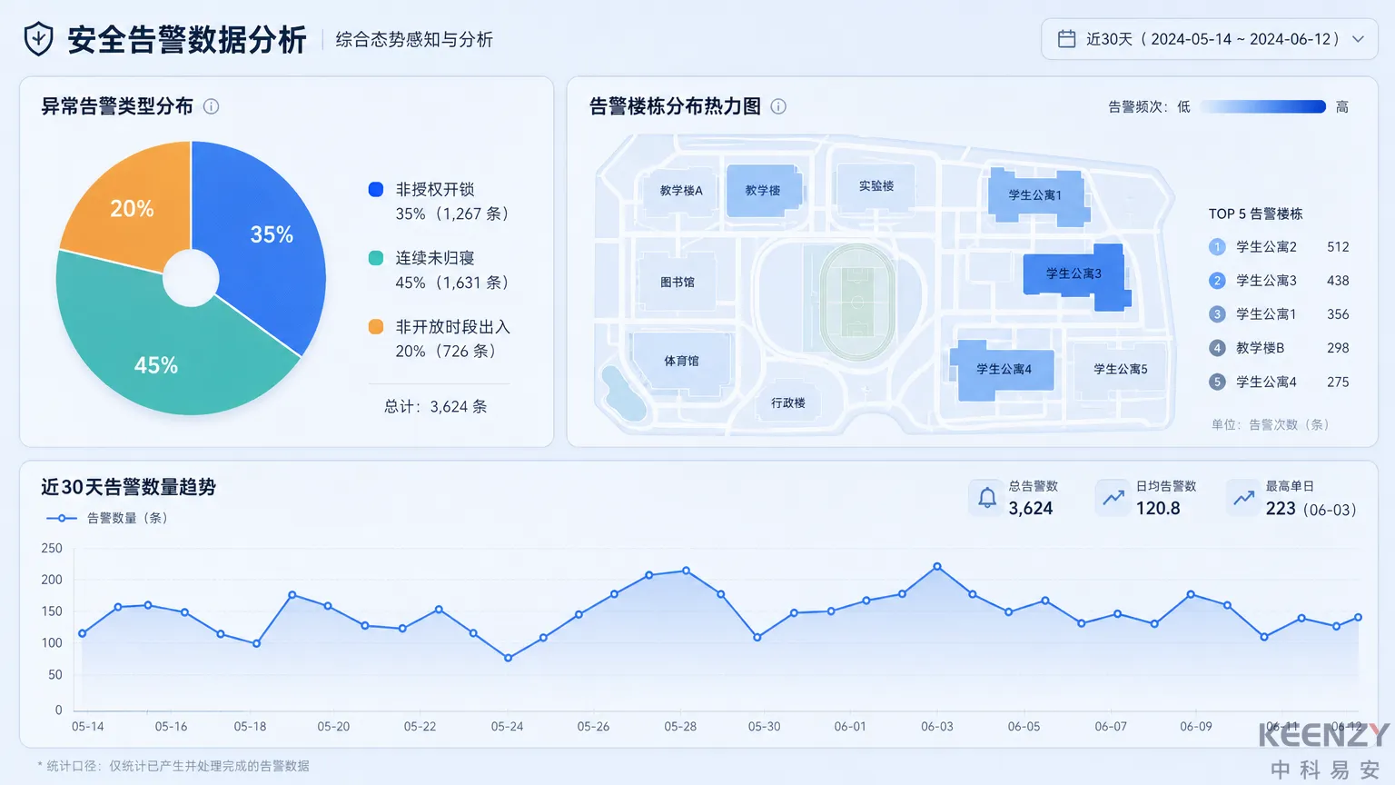Select the orange 20% pie slice
The image size is (1395, 785).
(x=134, y=207)
